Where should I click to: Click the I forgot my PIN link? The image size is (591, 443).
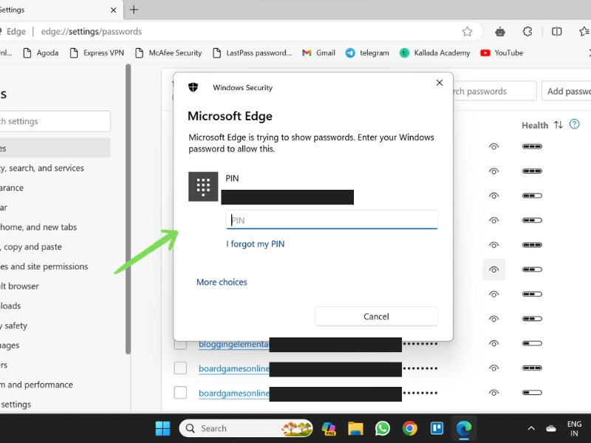[x=255, y=244]
